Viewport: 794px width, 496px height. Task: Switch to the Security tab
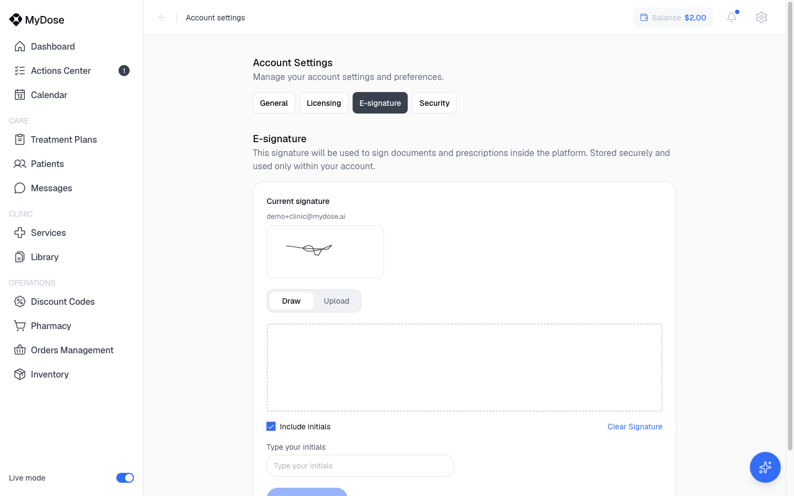pos(434,103)
